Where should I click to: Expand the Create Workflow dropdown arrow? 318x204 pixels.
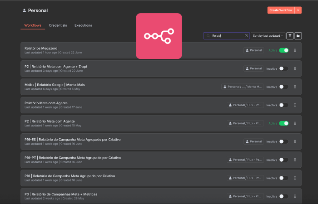[298, 10]
